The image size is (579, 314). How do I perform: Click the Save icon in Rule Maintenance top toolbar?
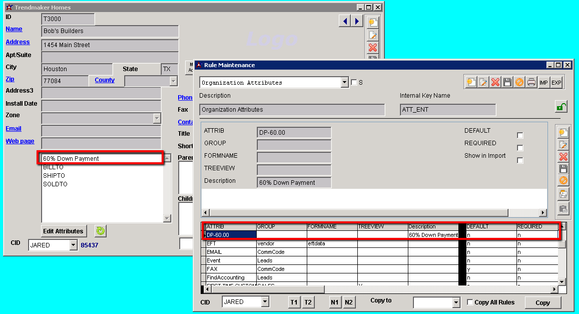point(507,83)
